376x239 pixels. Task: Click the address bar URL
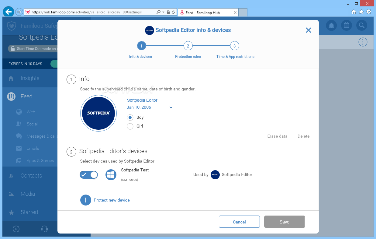point(87,12)
